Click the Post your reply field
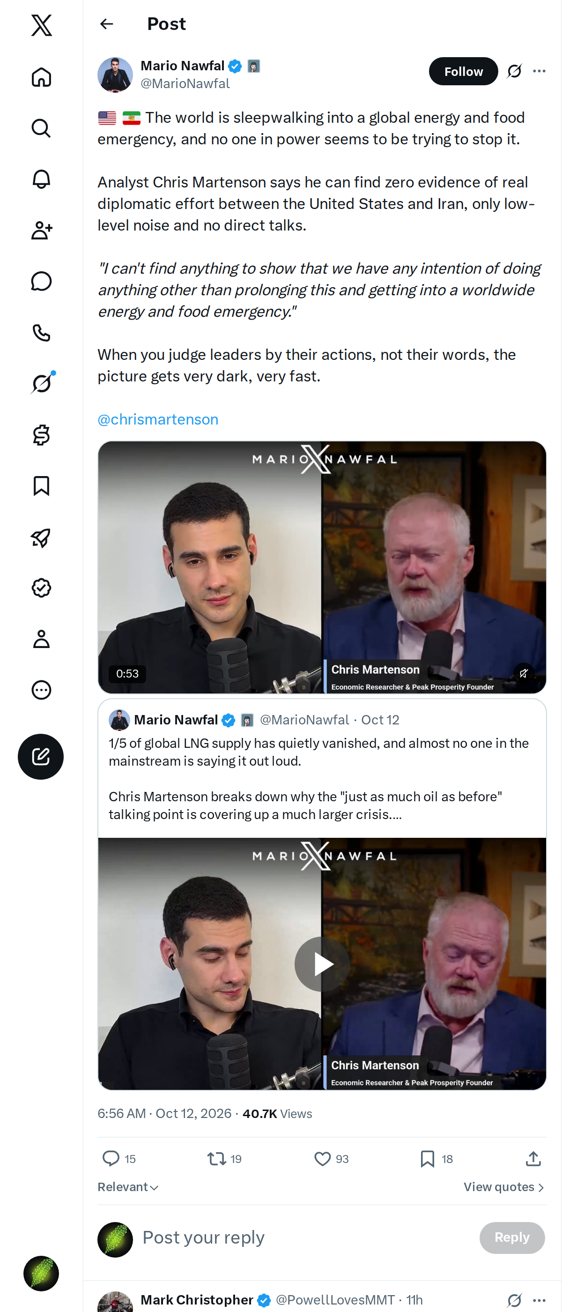562x1312 pixels. click(305, 1237)
